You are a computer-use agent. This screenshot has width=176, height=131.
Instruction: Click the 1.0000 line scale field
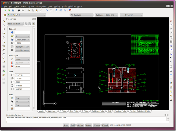tap(23, 43)
